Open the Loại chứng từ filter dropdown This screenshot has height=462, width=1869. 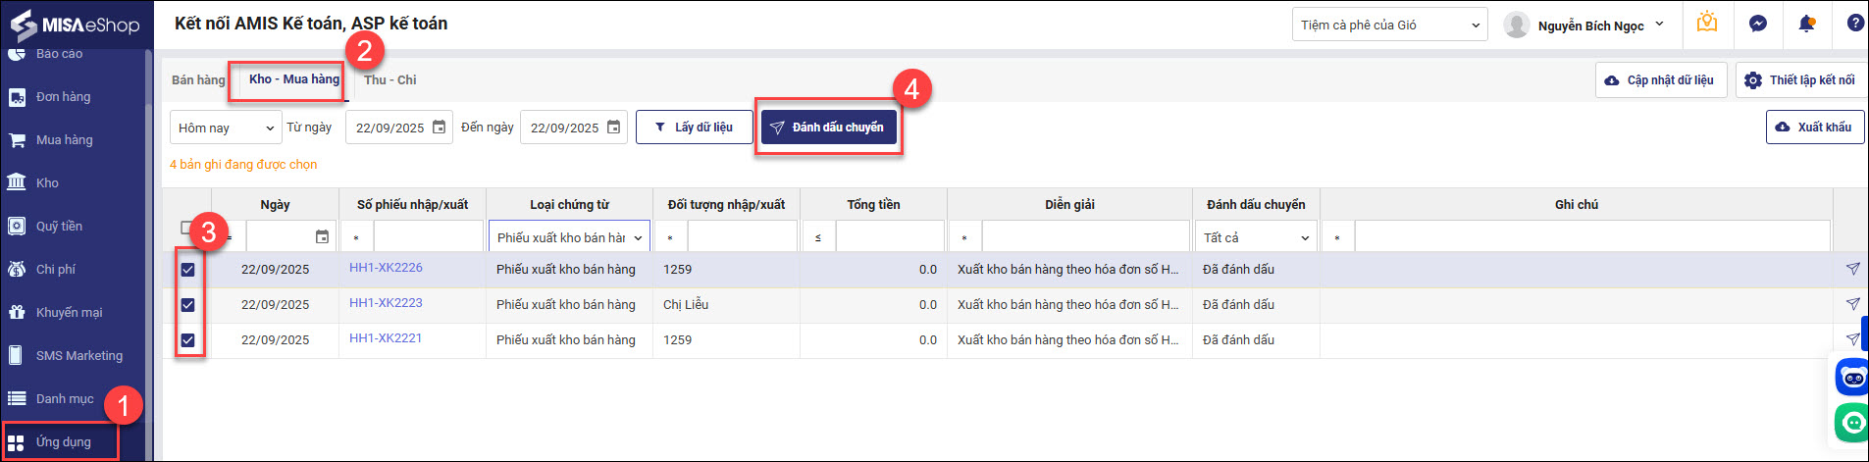point(569,237)
